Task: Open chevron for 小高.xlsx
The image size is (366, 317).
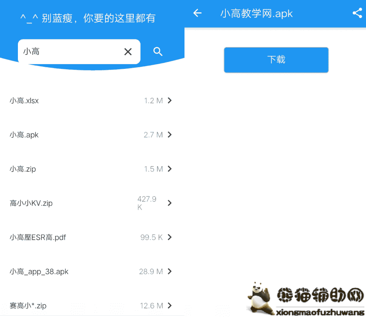Action: point(170,101)
